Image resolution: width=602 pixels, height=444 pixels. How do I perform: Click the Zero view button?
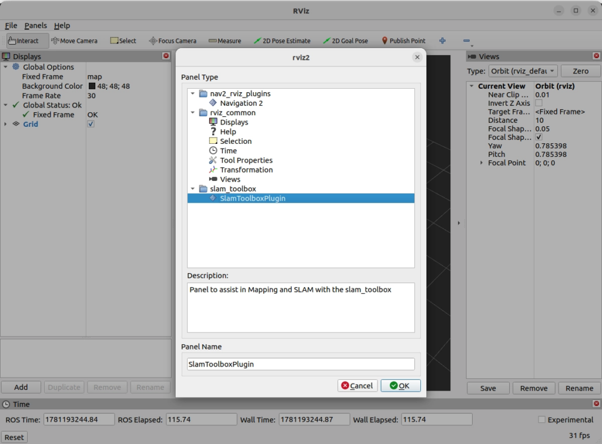[580, 71]
